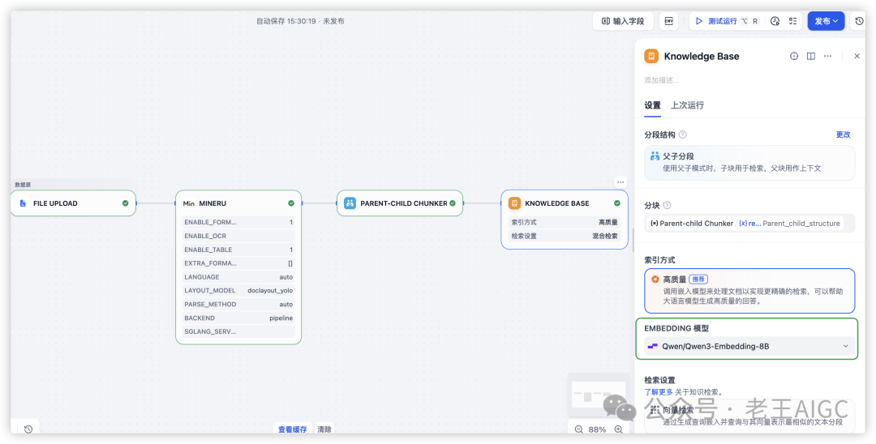Click the Knowledge Base panel title
The image size is (876, 444).
coord(702,57)
